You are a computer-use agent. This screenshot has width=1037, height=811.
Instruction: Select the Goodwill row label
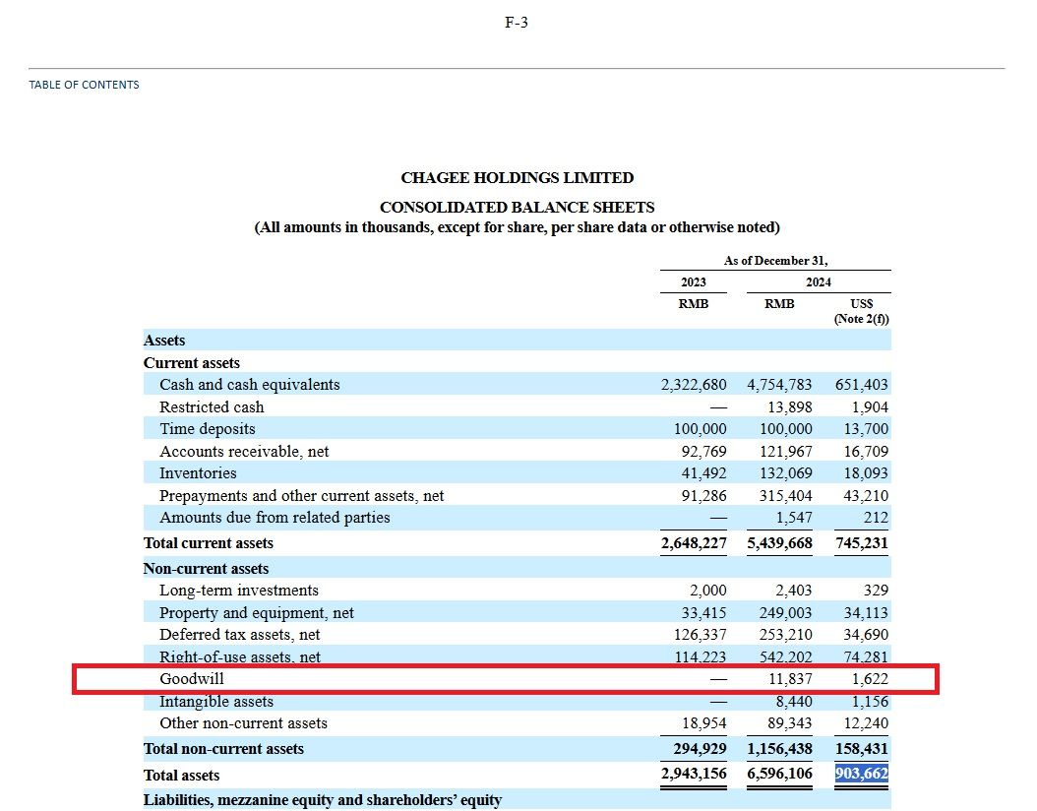(192, 679)
